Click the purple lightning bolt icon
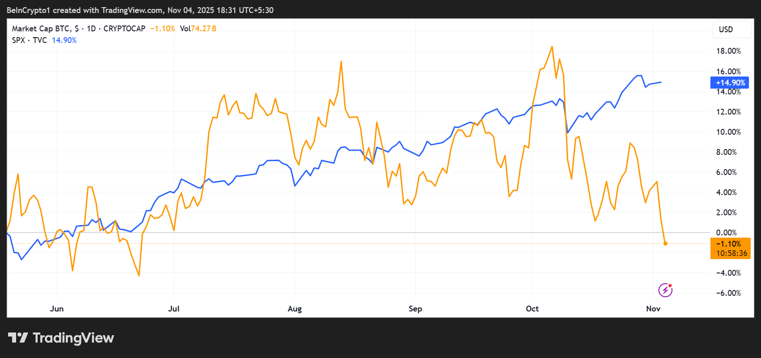Image resolution: width=761 pixels, height=358 pixels. tap(665, 290)
